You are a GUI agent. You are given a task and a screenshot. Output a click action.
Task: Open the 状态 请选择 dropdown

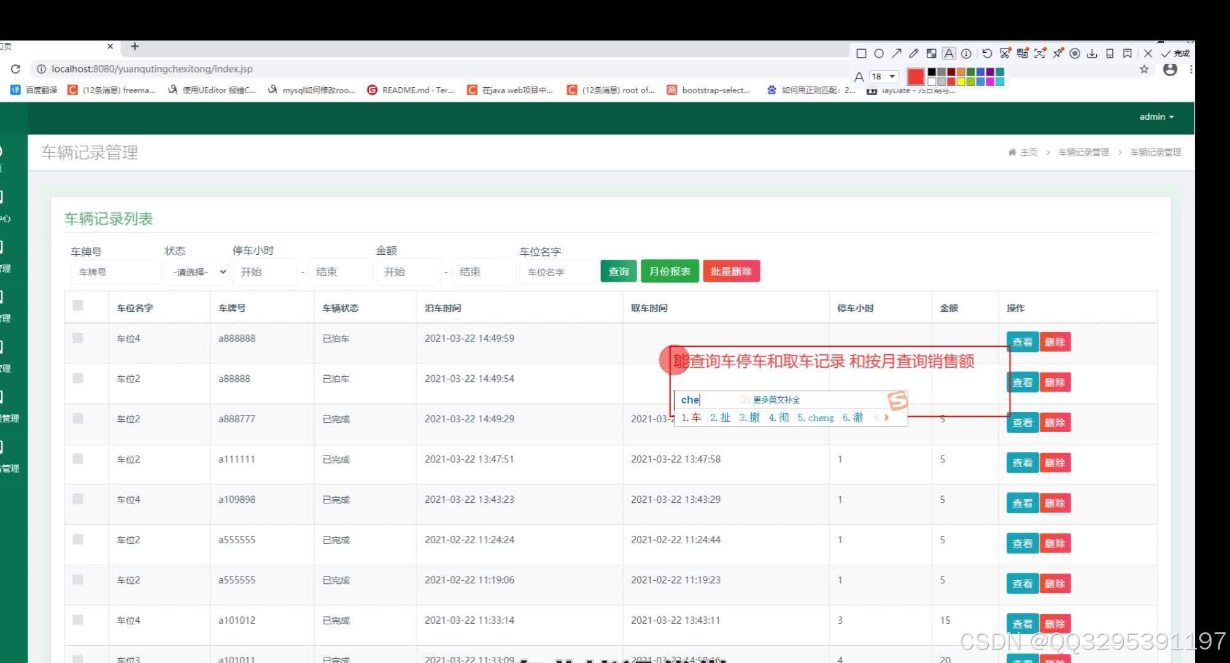[197, 272]
